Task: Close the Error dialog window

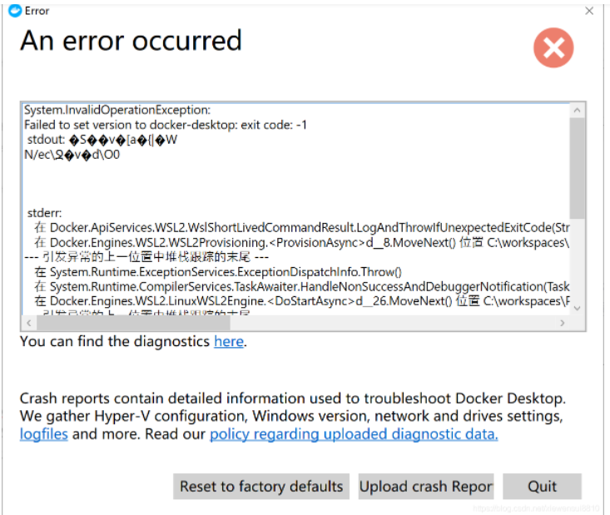Action: 589,11
